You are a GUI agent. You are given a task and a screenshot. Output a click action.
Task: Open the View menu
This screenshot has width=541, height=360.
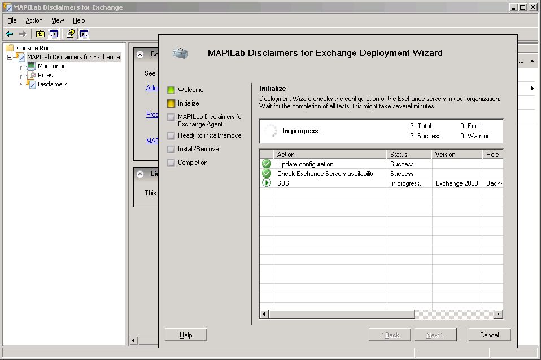[58, 20]
